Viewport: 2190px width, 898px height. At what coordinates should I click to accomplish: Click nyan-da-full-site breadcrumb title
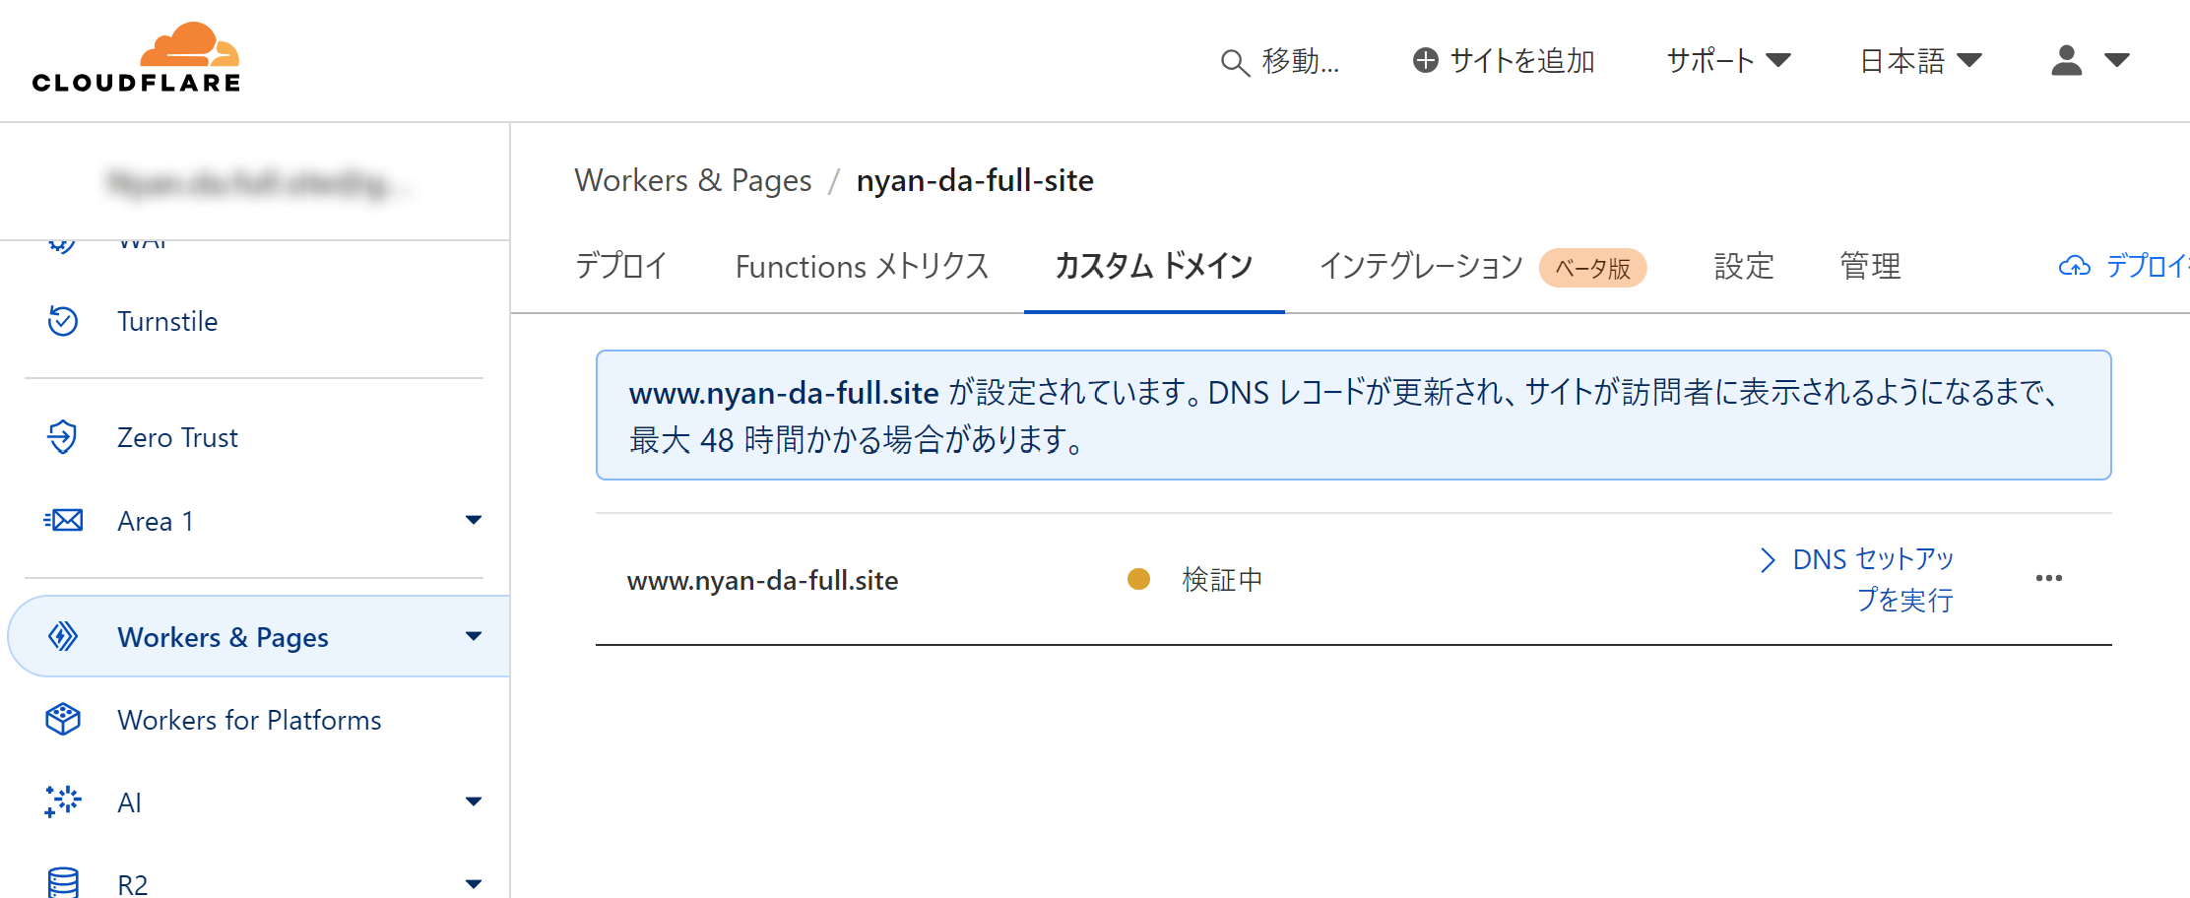click(x=975, y=180)
